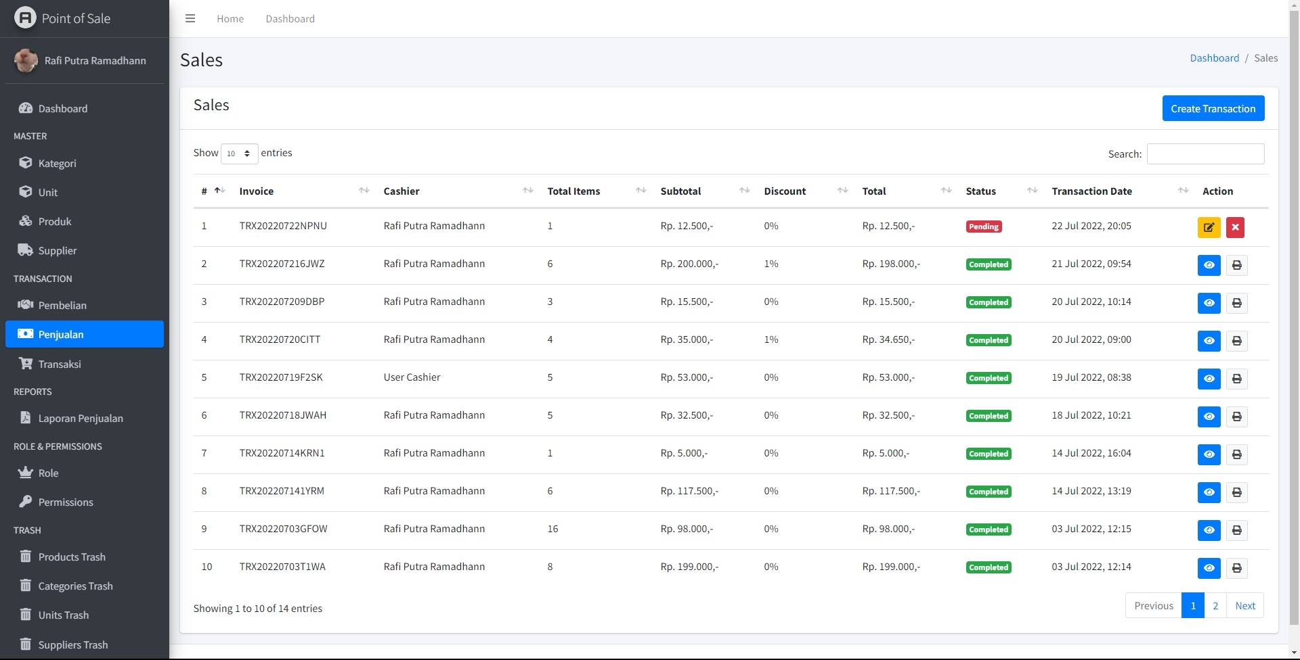View details of TRX20220703GFOW
Viewport: 1300px width, 660px height.
pos(1209,530)
